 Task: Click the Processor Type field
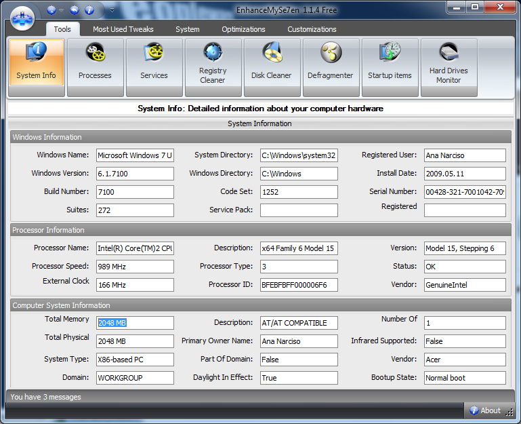(299, 267)
